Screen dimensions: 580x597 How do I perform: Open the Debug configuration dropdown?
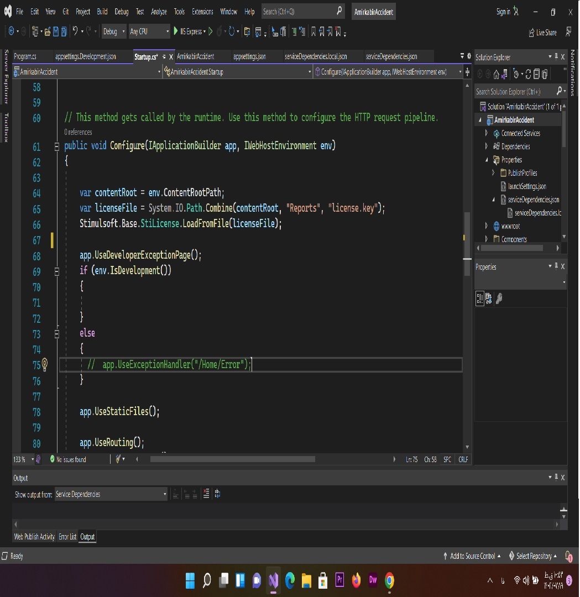[x=114, y=32]
